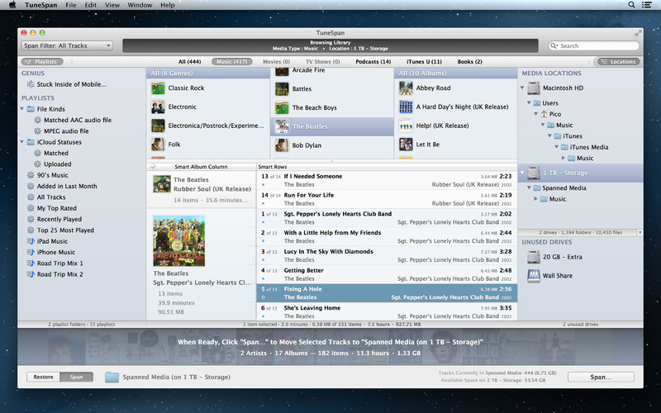The image size is (661, 413).
Task: Select artist The Beach Boys
Action: [332, 108]
